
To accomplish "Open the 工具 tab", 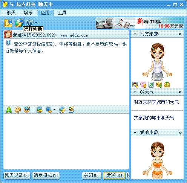I will pyautogui.click(x=62, y=13).
